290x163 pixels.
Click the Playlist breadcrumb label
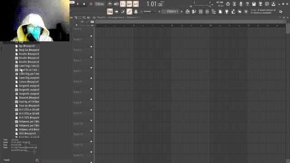coord(101,17)
